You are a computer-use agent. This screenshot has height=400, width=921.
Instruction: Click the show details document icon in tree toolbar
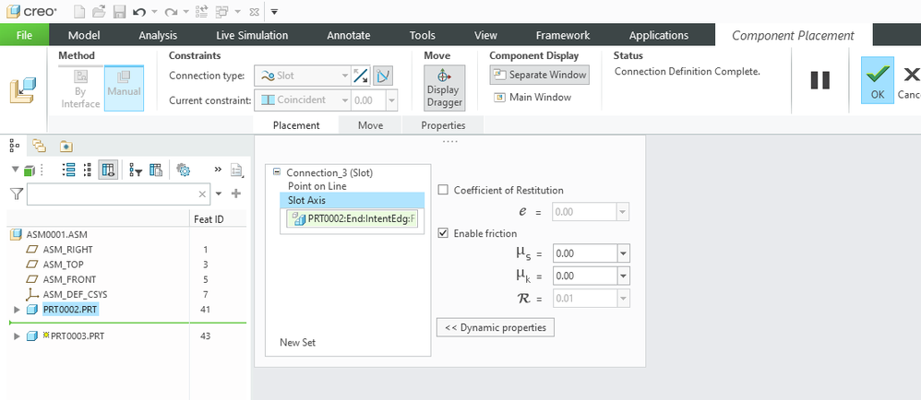pos(236,171)
